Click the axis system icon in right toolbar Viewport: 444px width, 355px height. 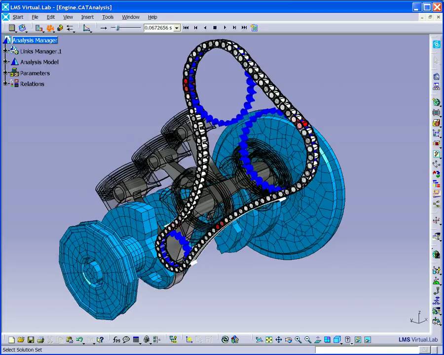pos(436,220)
